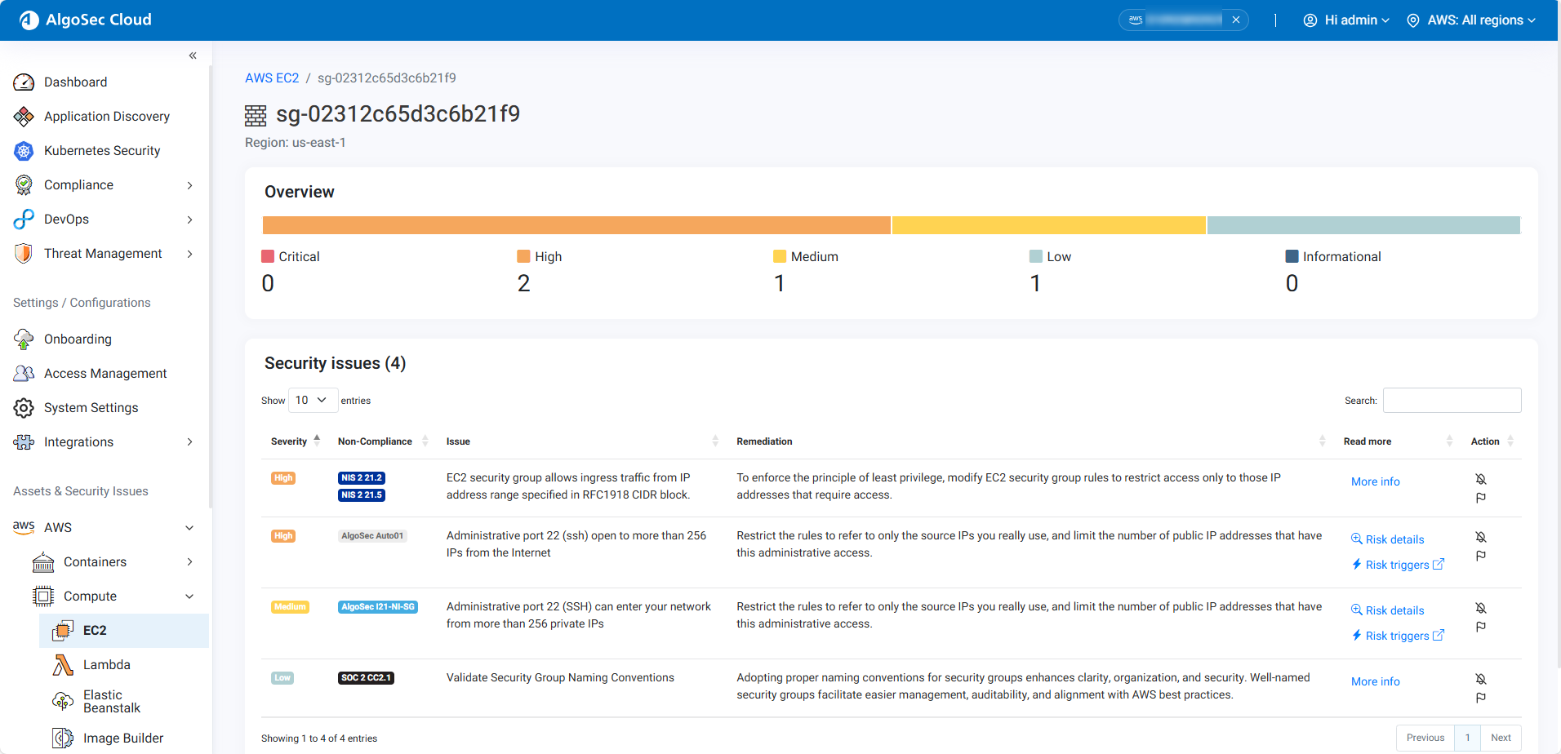The height and width of the screenshot is (754, 1561).
Task: Click the Kubernetes Security helm icon
Action: click(x=24, y=151)
